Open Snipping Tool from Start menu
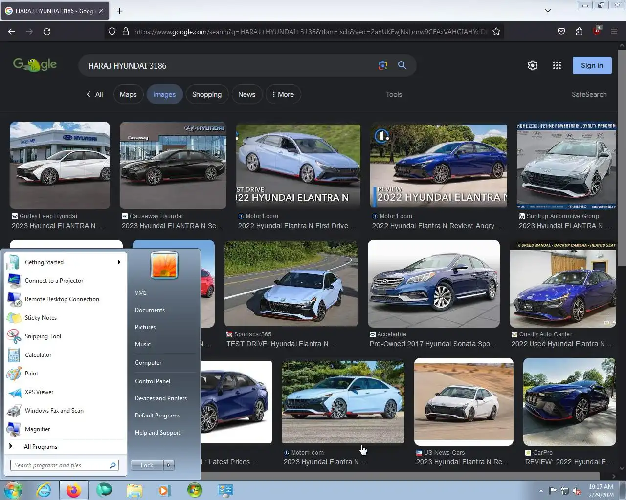Image resolution: width=626 pixels, height=500 pixels. [66, 336]
